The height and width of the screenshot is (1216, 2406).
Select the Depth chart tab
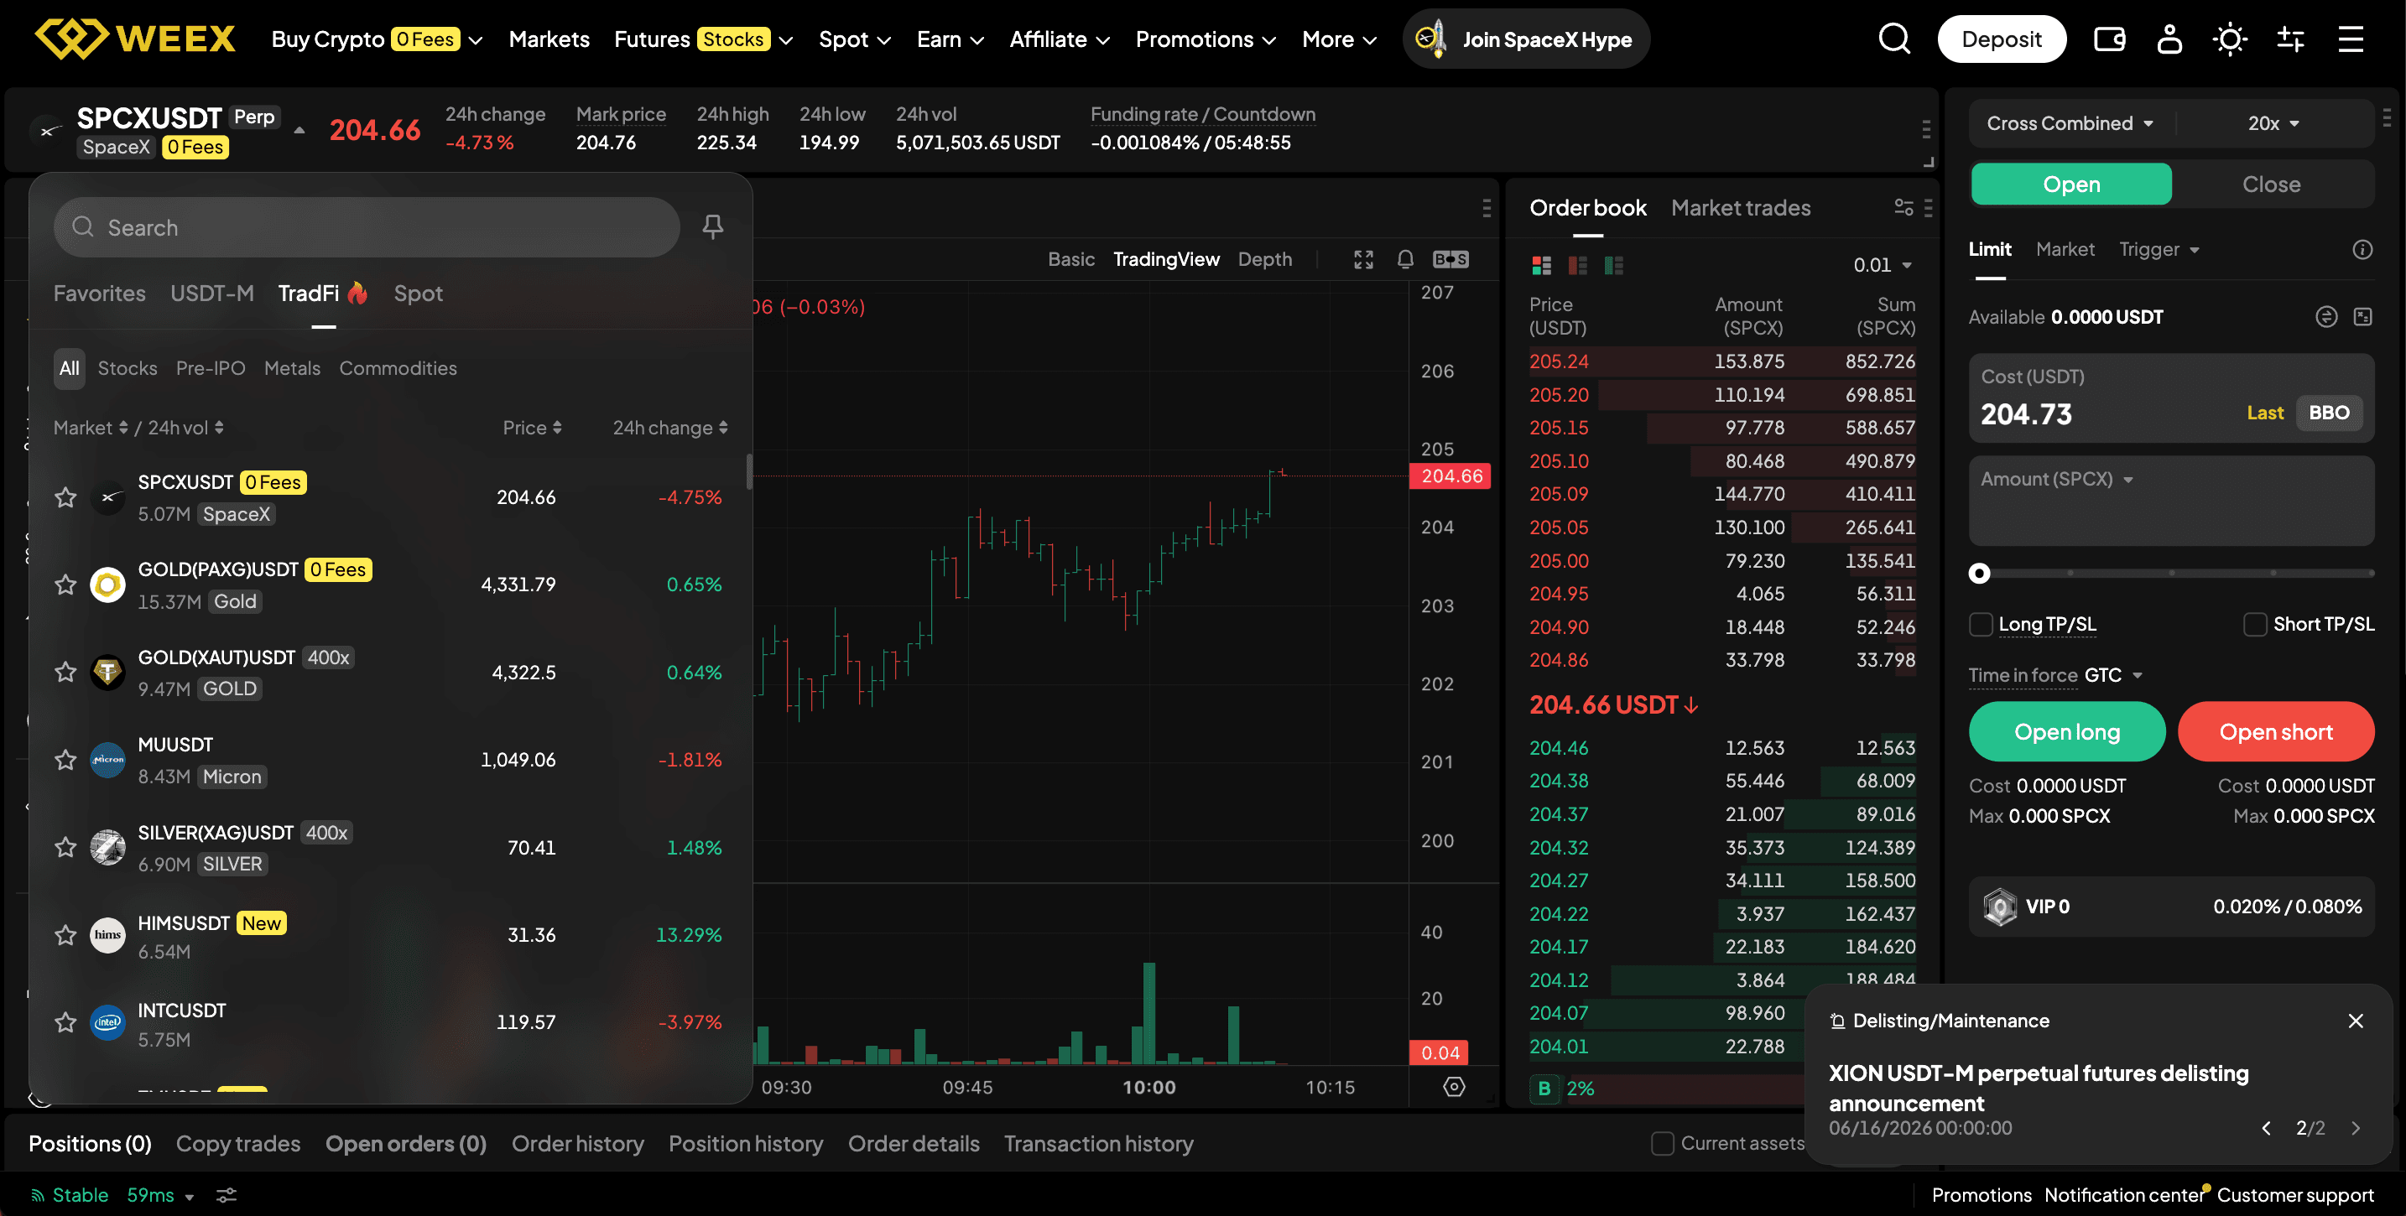1264,260
